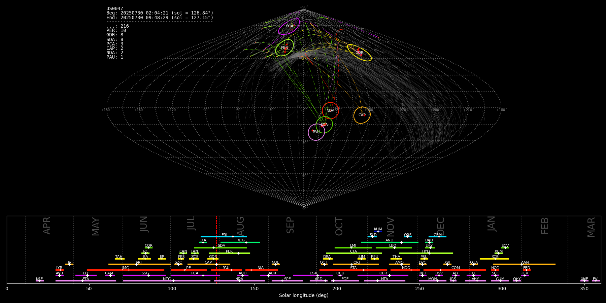Click the NTA shower bar on timeline
This screenshot has width=606, height=303.
384,281
